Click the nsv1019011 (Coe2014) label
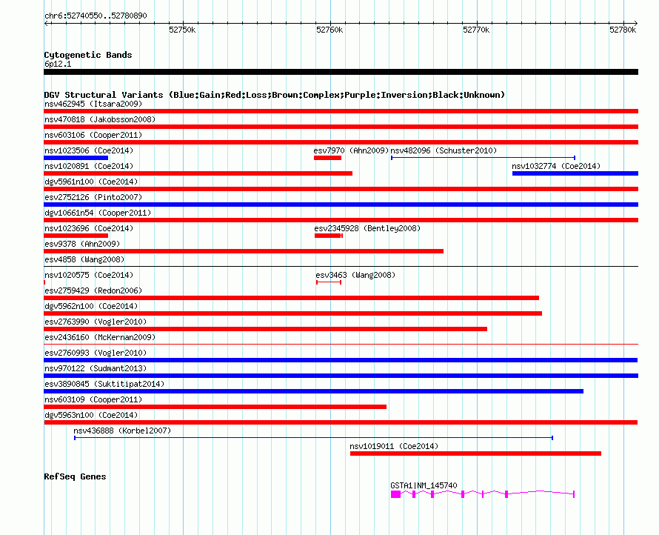This screenshot has width=659, height=535. coord(394,446)
